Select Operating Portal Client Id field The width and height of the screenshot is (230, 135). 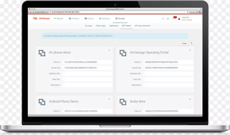pyautogui.click(x=168, y=62)
